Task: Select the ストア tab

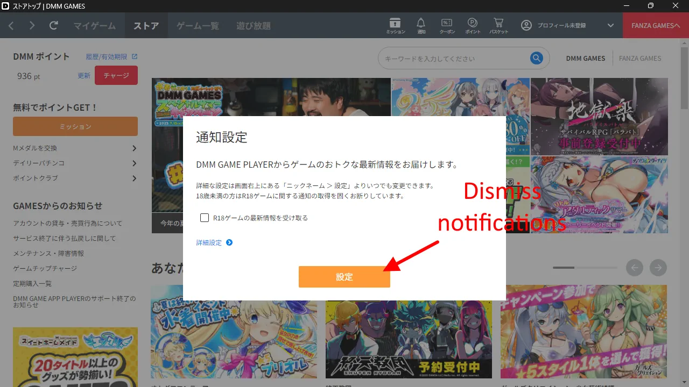Action: coord(146,25)
